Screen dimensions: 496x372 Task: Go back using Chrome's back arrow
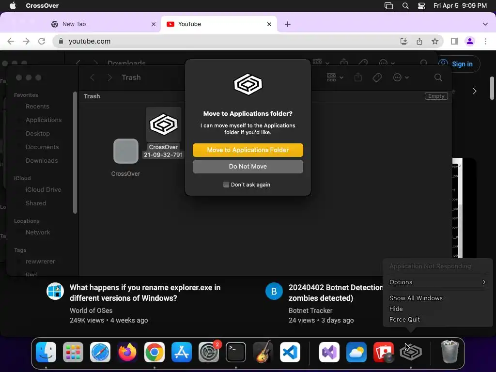[x=11, y=41]
